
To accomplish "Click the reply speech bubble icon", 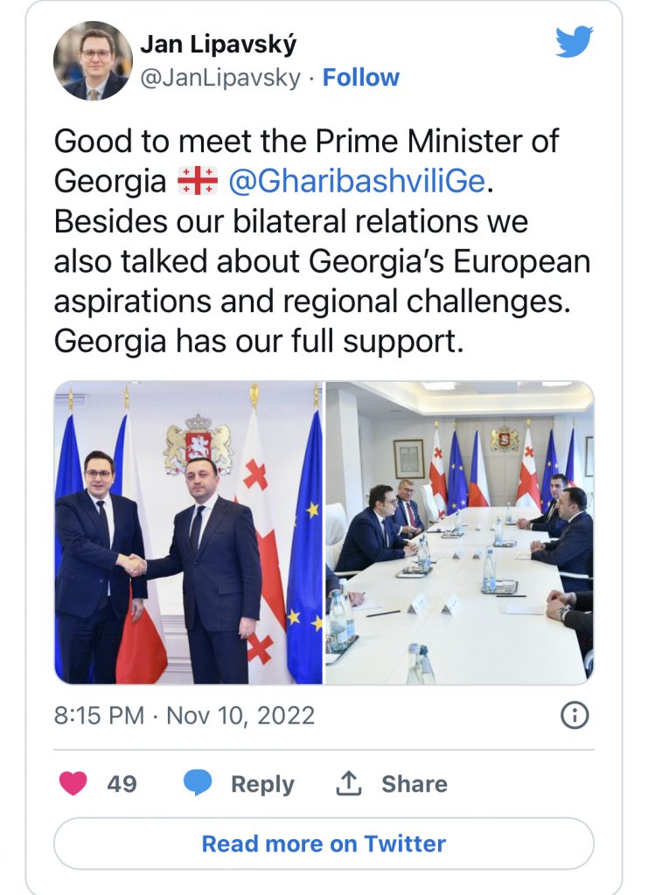I will (198, 783).
